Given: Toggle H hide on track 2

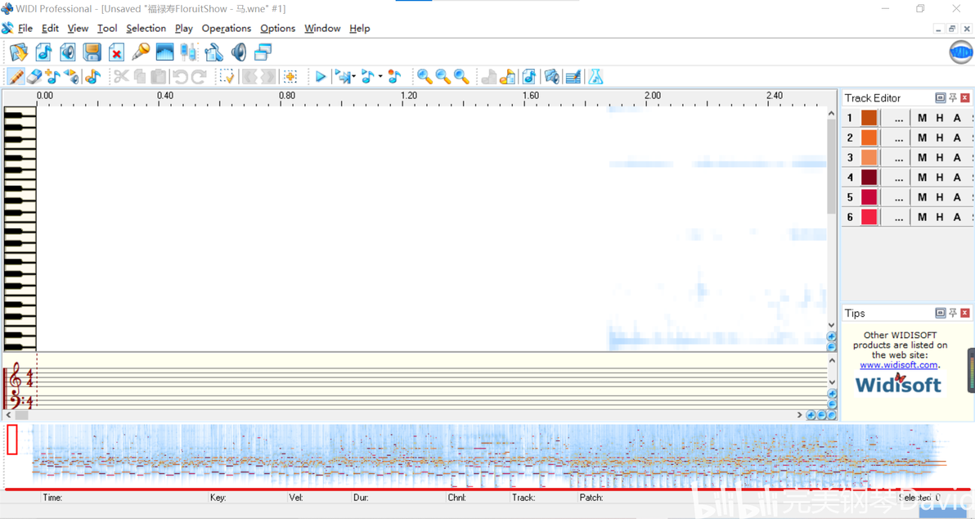Looking at the screenshot, I should (940, 138).
